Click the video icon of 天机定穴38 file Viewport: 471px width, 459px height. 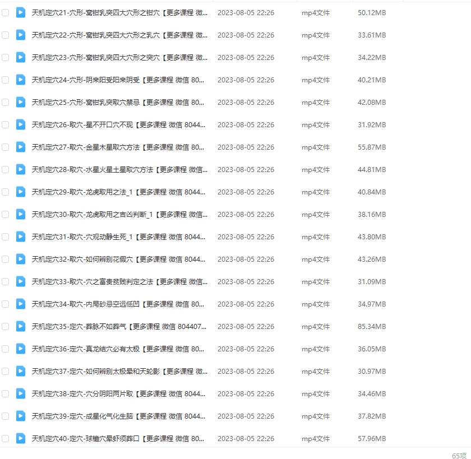click(x=21, y=393)
